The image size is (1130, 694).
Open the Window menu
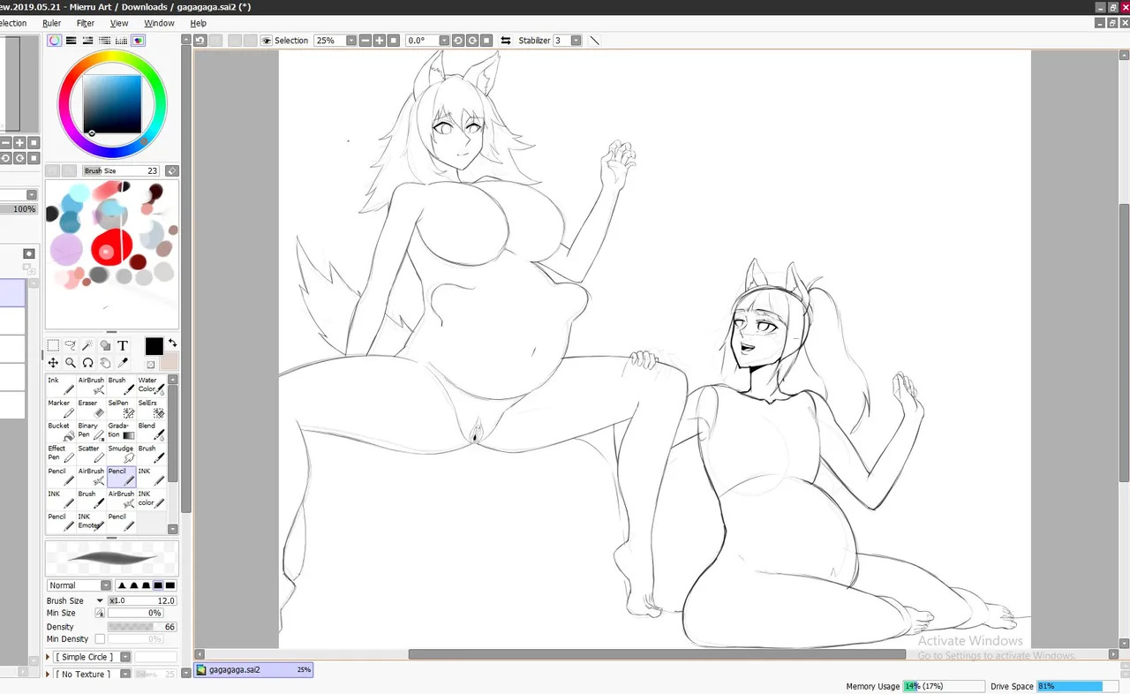point(159,23)
